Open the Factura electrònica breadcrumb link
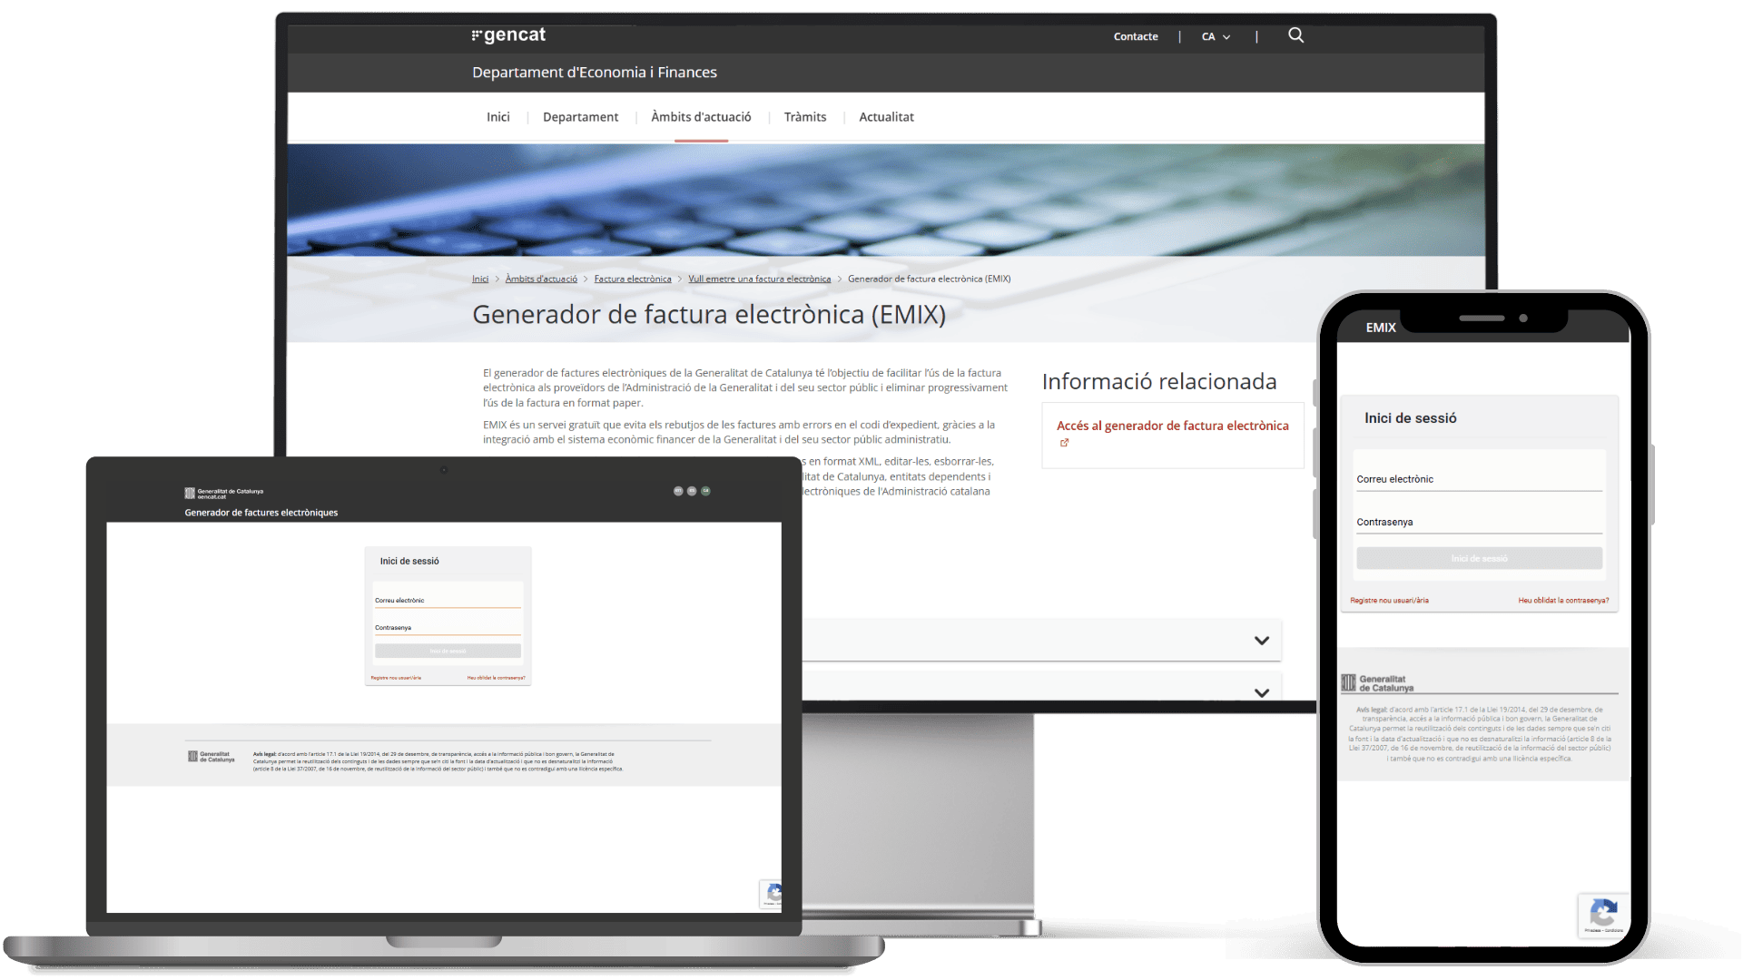Image resolution: width=1743 pixels, height=980 pixels. pos(633,279)
